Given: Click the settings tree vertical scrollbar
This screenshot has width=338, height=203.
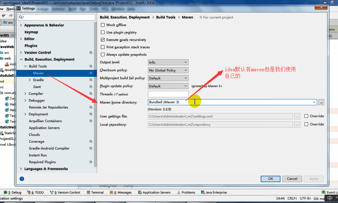Looking at the screenshot, I should tap(95, 95).
